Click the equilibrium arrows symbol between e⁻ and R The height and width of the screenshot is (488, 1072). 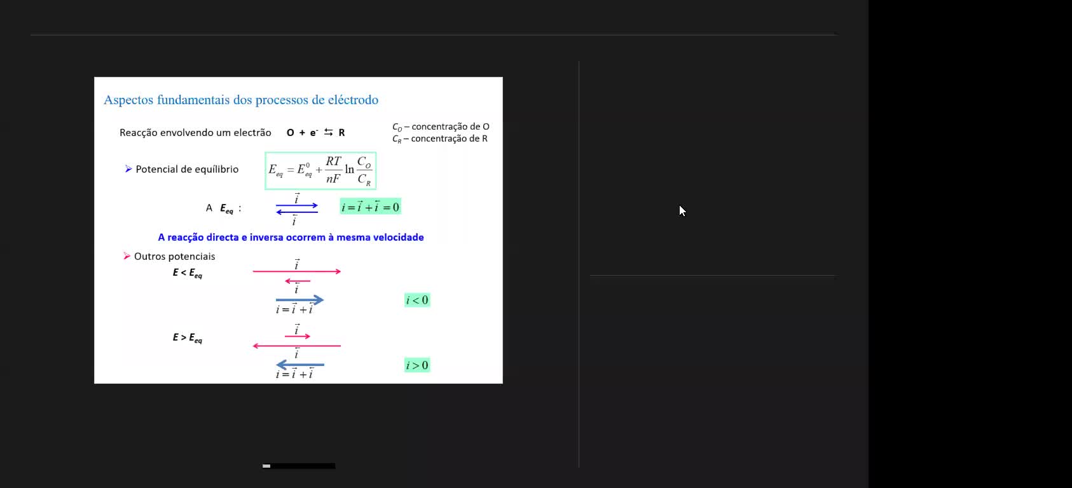pyautogui.click(x=328, y=132)
